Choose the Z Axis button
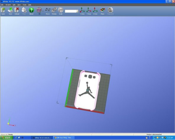Image resolution: width=175 pixels, height=140 pixels. (x=95, y=11)
